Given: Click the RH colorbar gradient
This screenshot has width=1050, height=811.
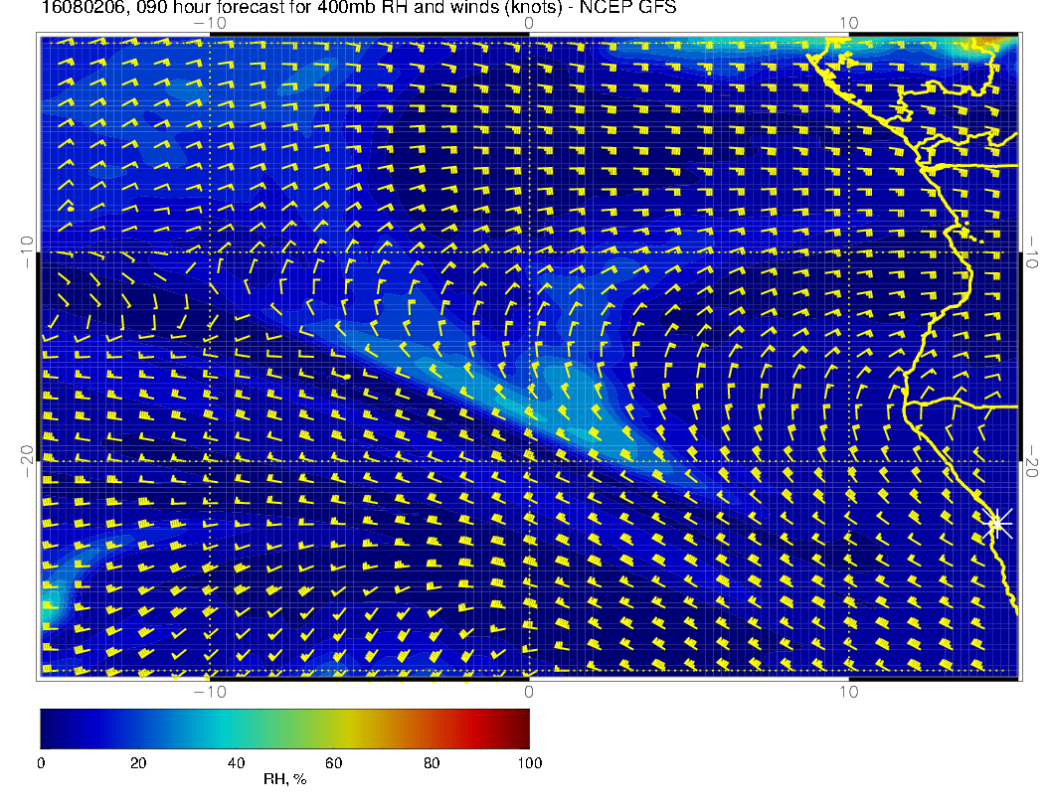Looking at the screenshot, I should [284, 729].
